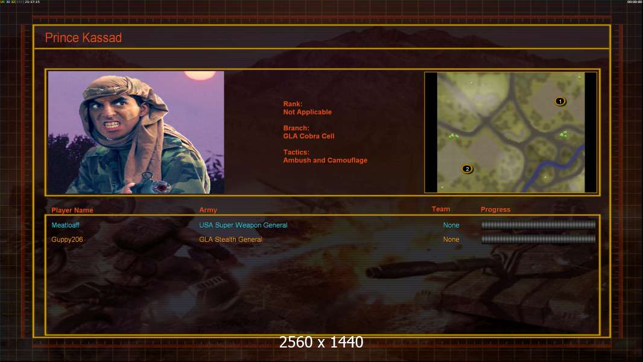Click GLA Stealth General army entry
This screenshot has width=643, height=362.
coord(230,240)
